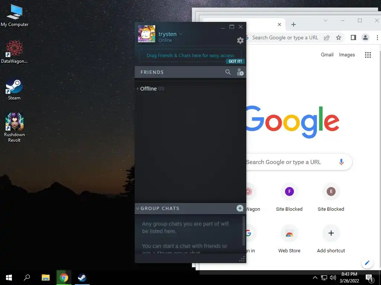The width and height of the screenshot is (381, 285).
Task: Open the volume tray icon
Action: (x=333, y=278)
